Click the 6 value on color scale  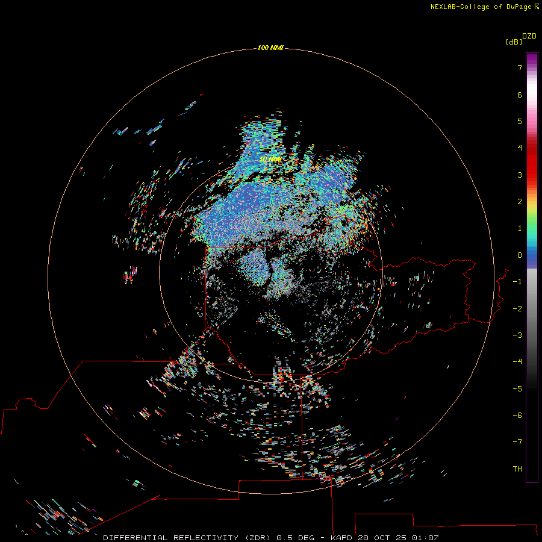520,95
